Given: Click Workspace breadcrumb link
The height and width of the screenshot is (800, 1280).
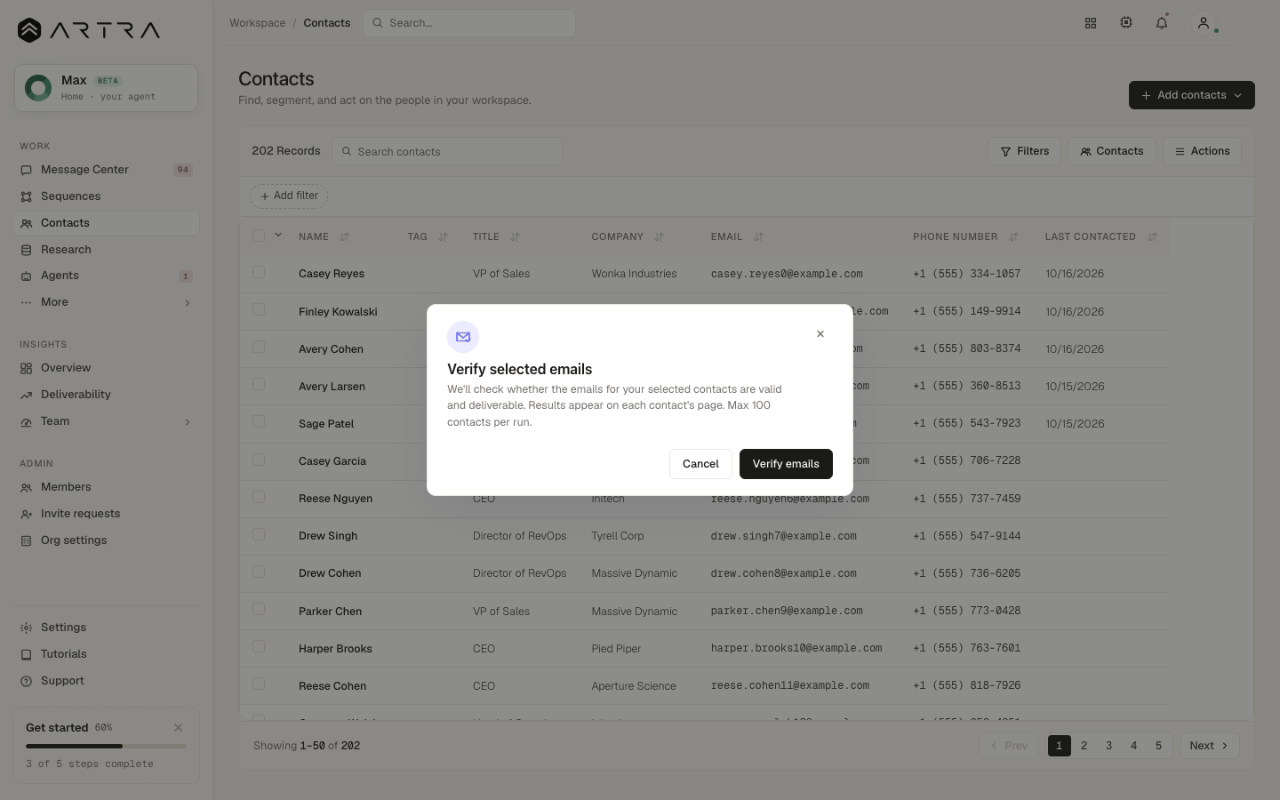Looking at the screenshot, I should tap(258, 23).
